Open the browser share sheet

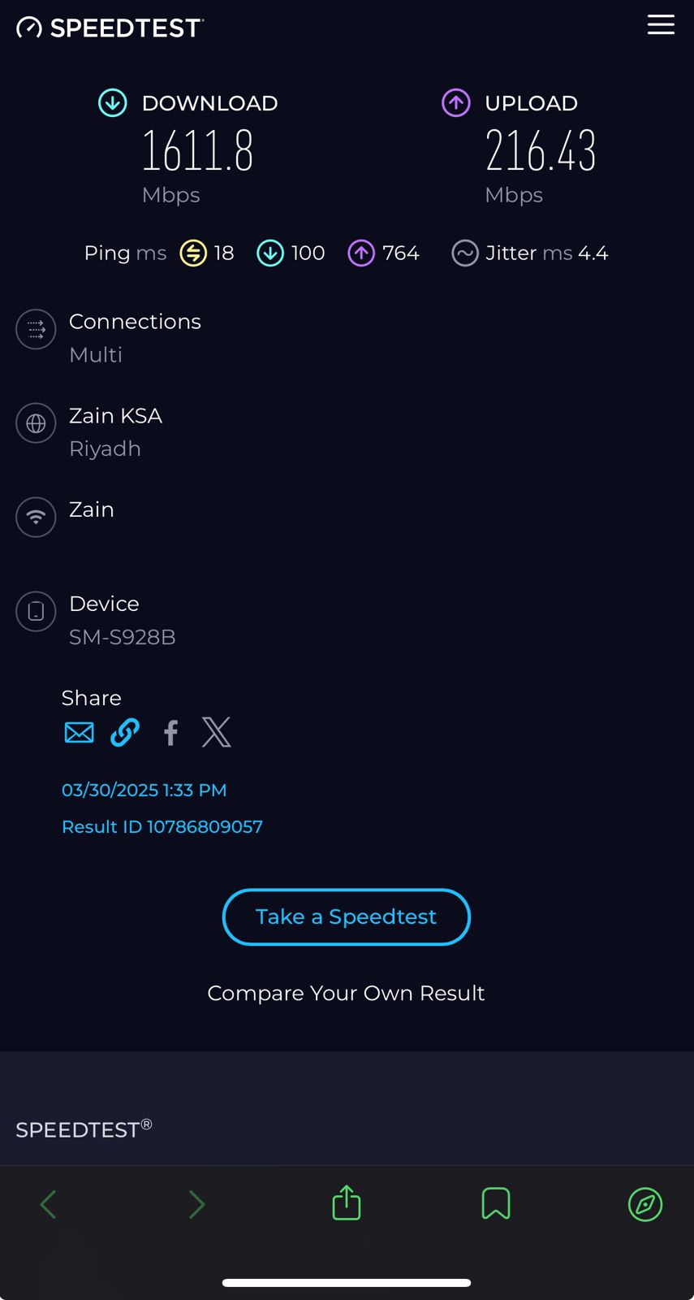click(347, 1203)
